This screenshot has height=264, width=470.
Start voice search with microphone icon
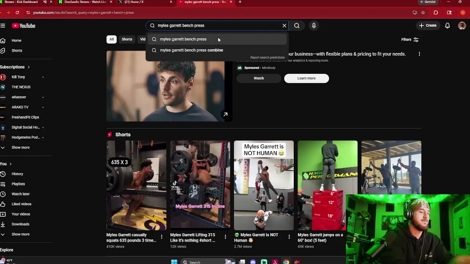(314, 26)
